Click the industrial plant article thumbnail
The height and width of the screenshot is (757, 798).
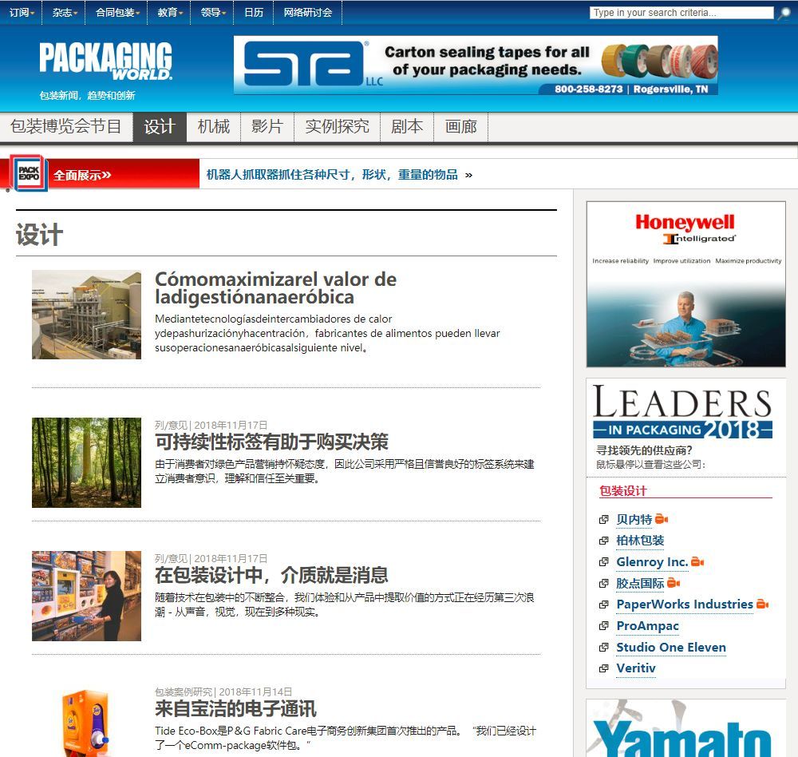click(x=86, y=315)
